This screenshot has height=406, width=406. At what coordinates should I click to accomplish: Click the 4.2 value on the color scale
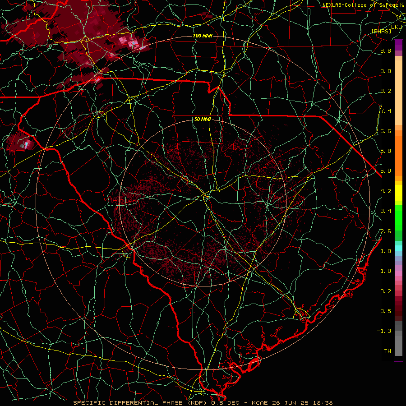[386, 191]
